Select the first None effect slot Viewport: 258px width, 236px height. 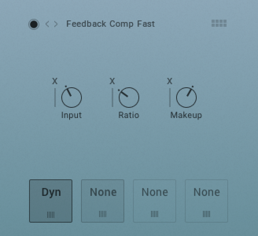click(103, 201)
